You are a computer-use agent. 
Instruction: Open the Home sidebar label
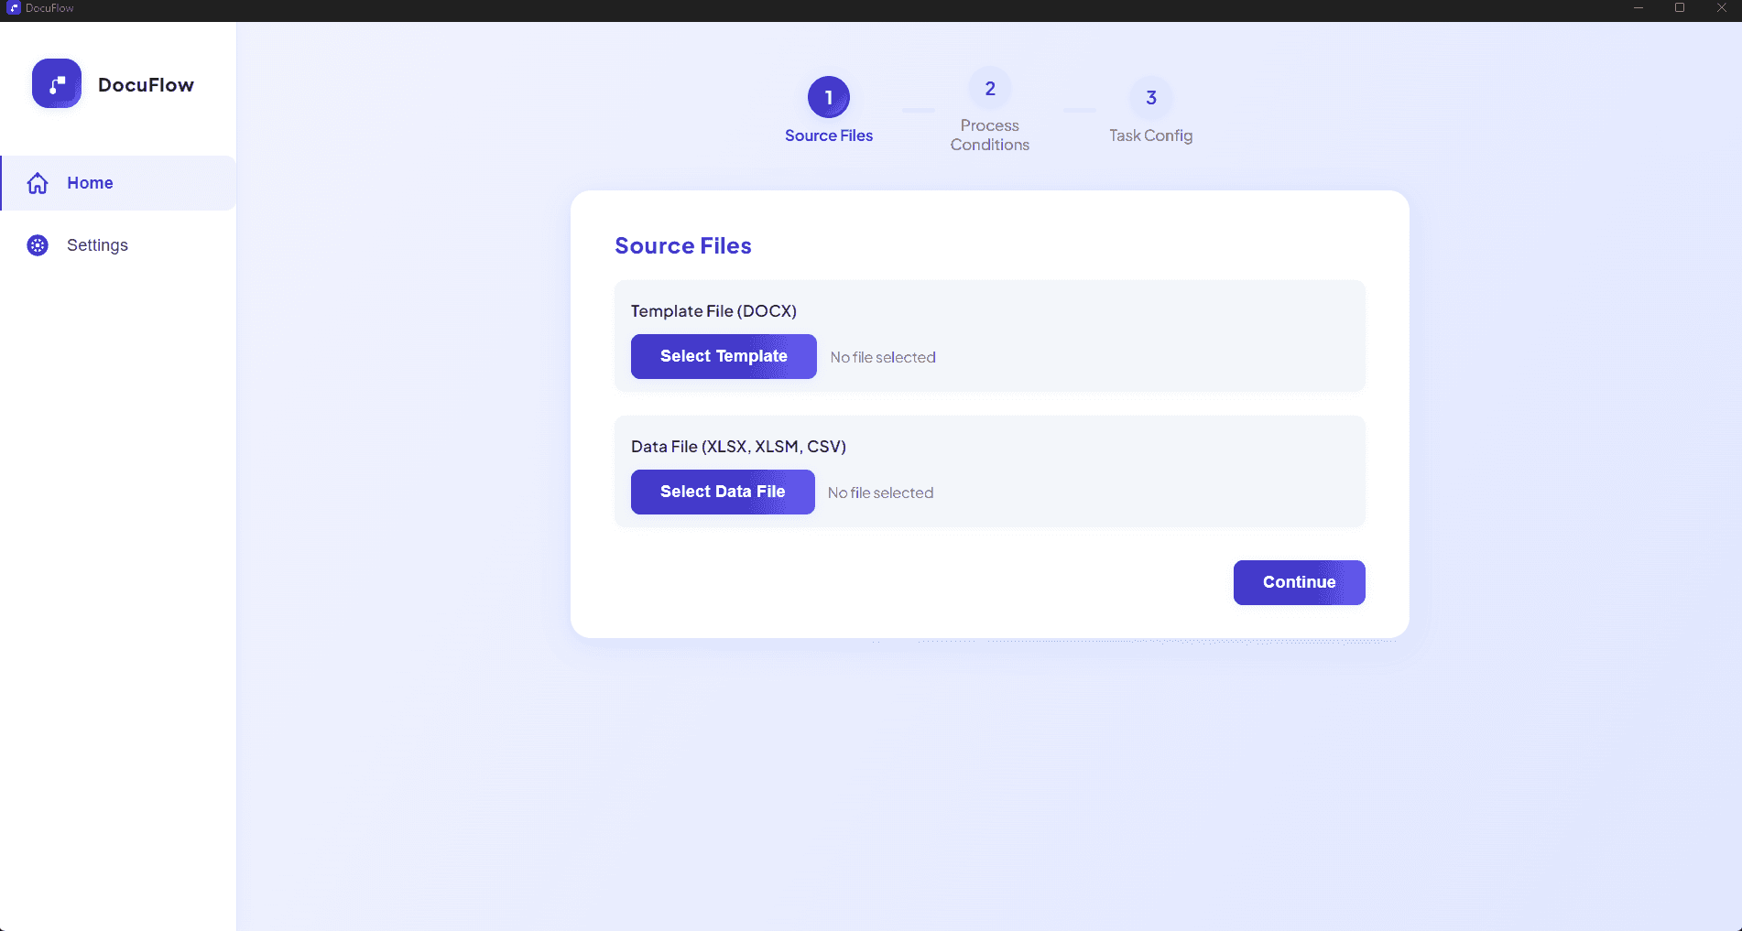point(90,183)
